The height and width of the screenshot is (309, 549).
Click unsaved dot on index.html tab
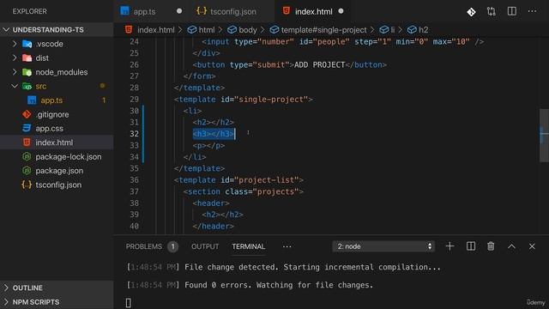(341, 11)
